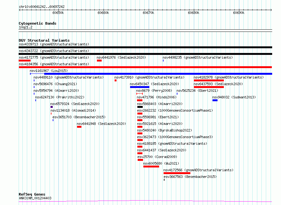
Task: Open nsv471796 (Hinds2006) label
Action: 157,97
